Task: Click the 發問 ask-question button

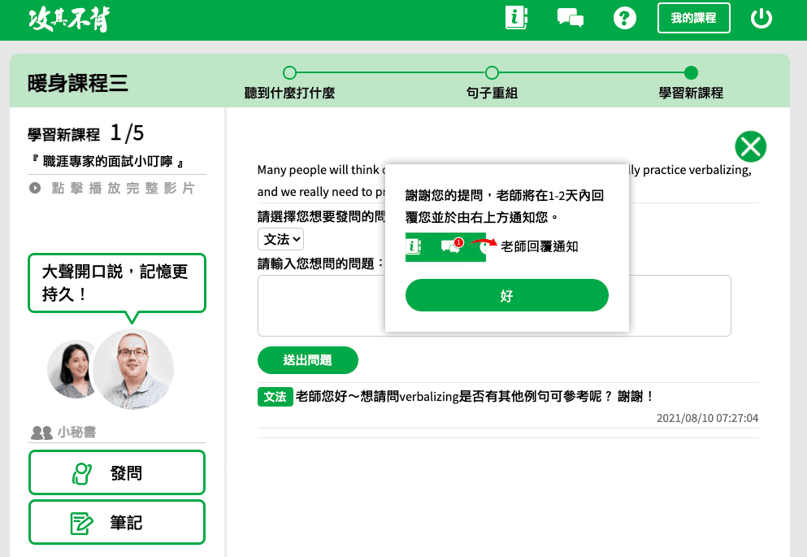Action: pyautogui.click(x=117, y=472)
